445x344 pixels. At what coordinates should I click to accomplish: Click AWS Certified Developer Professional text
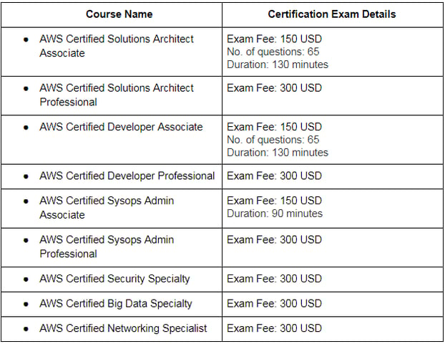(127, 176)
